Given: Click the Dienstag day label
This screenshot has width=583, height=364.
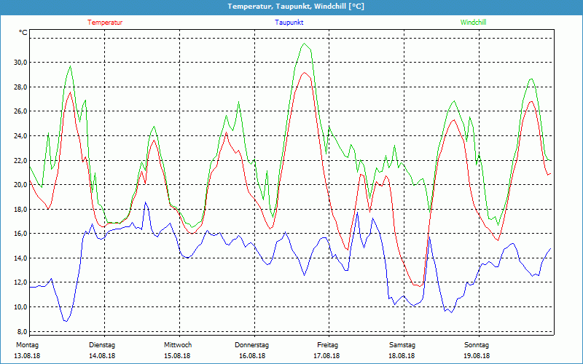Looking at the screenshot, I should [x=102, y=345].
